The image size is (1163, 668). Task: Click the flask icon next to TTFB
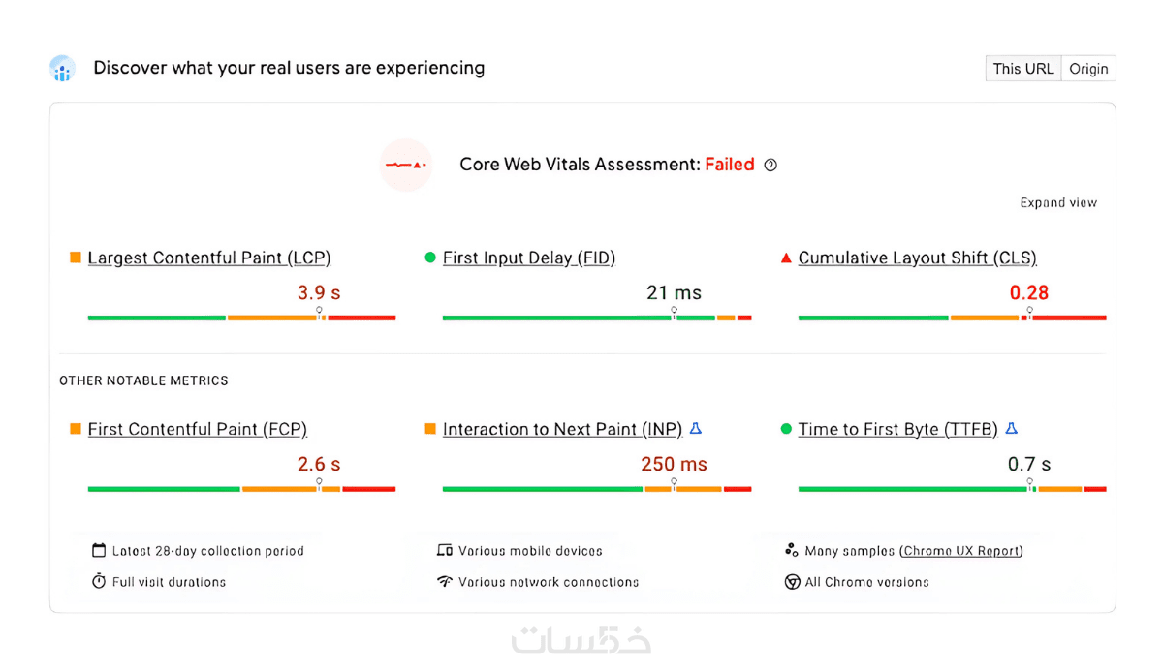1011,429
